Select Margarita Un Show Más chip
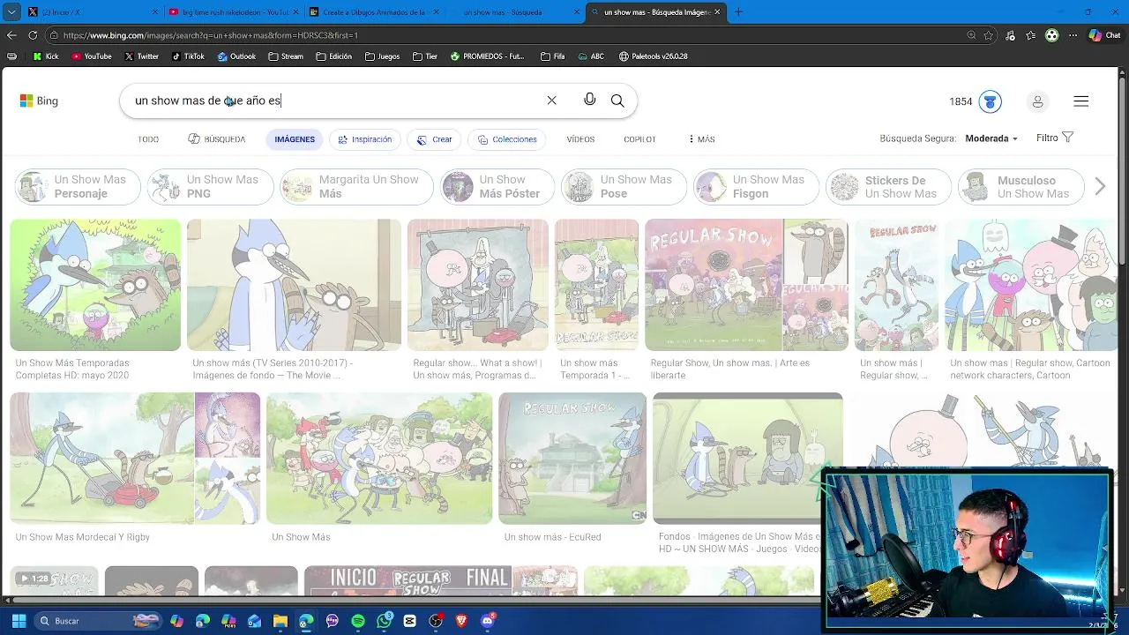 click(355, 187)
